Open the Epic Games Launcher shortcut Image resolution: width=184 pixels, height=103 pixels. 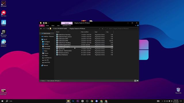click(3, 33)
